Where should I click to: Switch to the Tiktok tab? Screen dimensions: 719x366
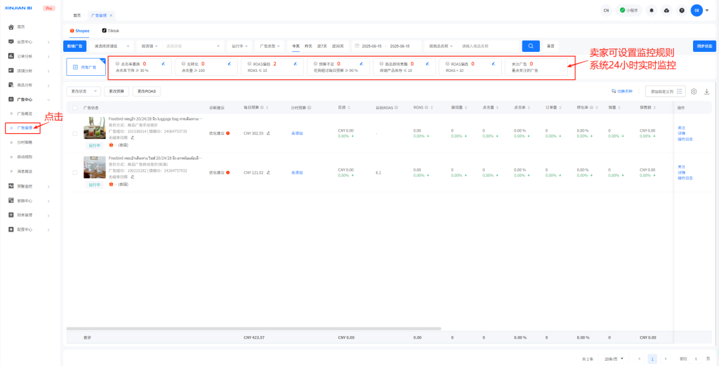pos(111,31)
